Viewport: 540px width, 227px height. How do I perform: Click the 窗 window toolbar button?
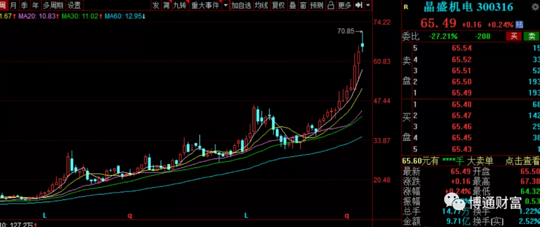(x=303, y=5)
